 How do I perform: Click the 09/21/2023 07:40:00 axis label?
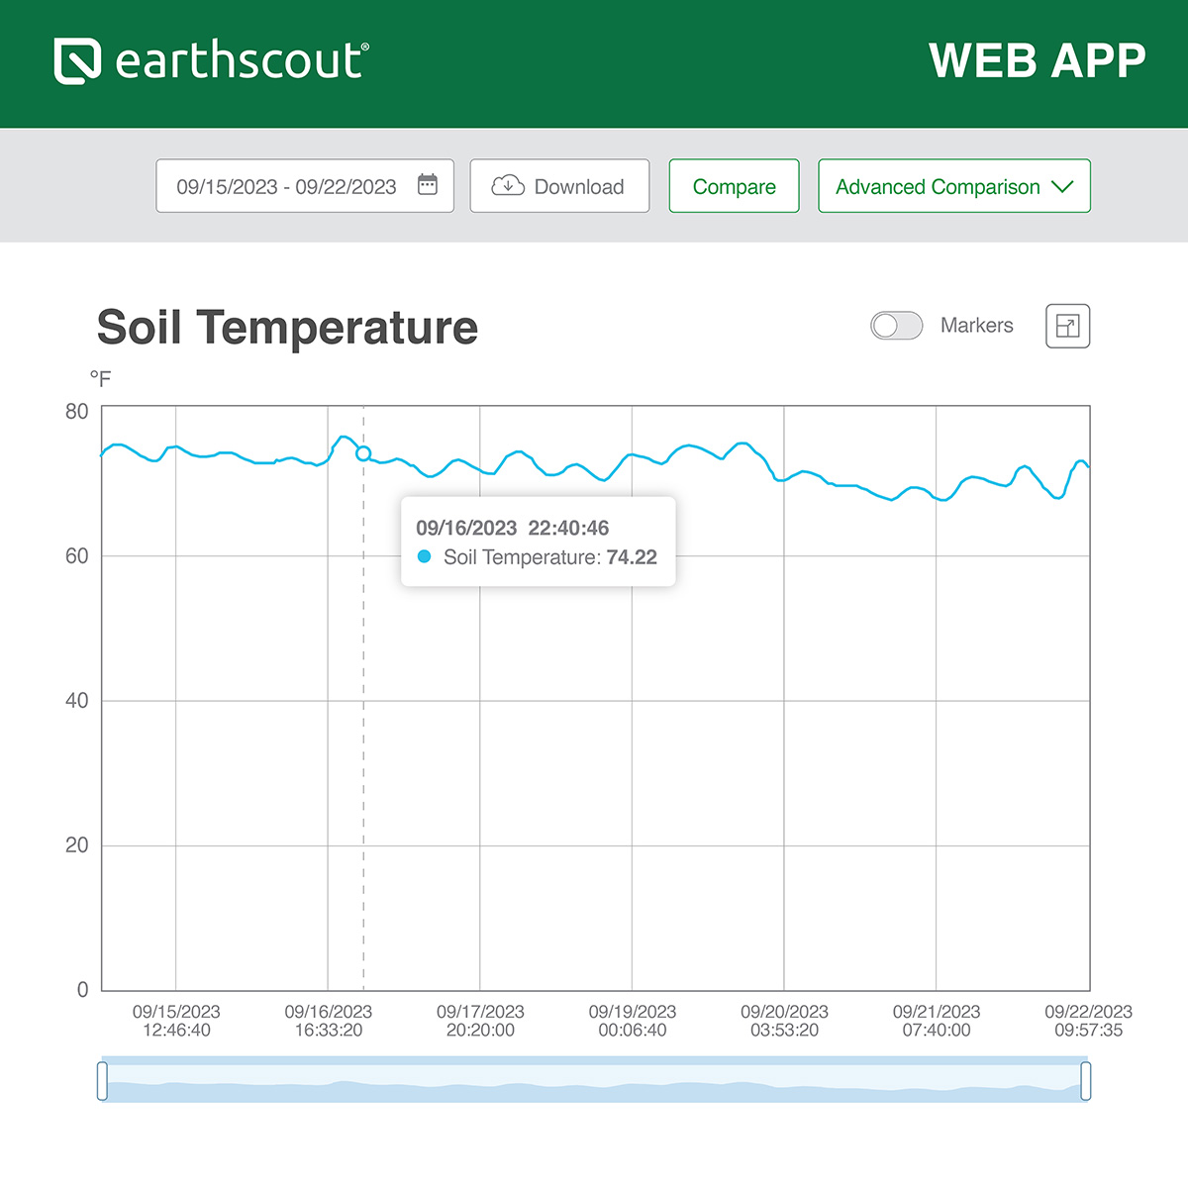tap(937, 1021)
